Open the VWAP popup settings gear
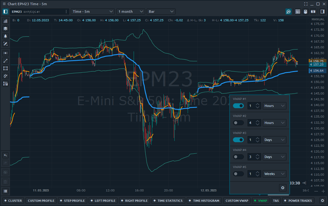This screenshot has width=328, height=206. click(x=283, y=188)
